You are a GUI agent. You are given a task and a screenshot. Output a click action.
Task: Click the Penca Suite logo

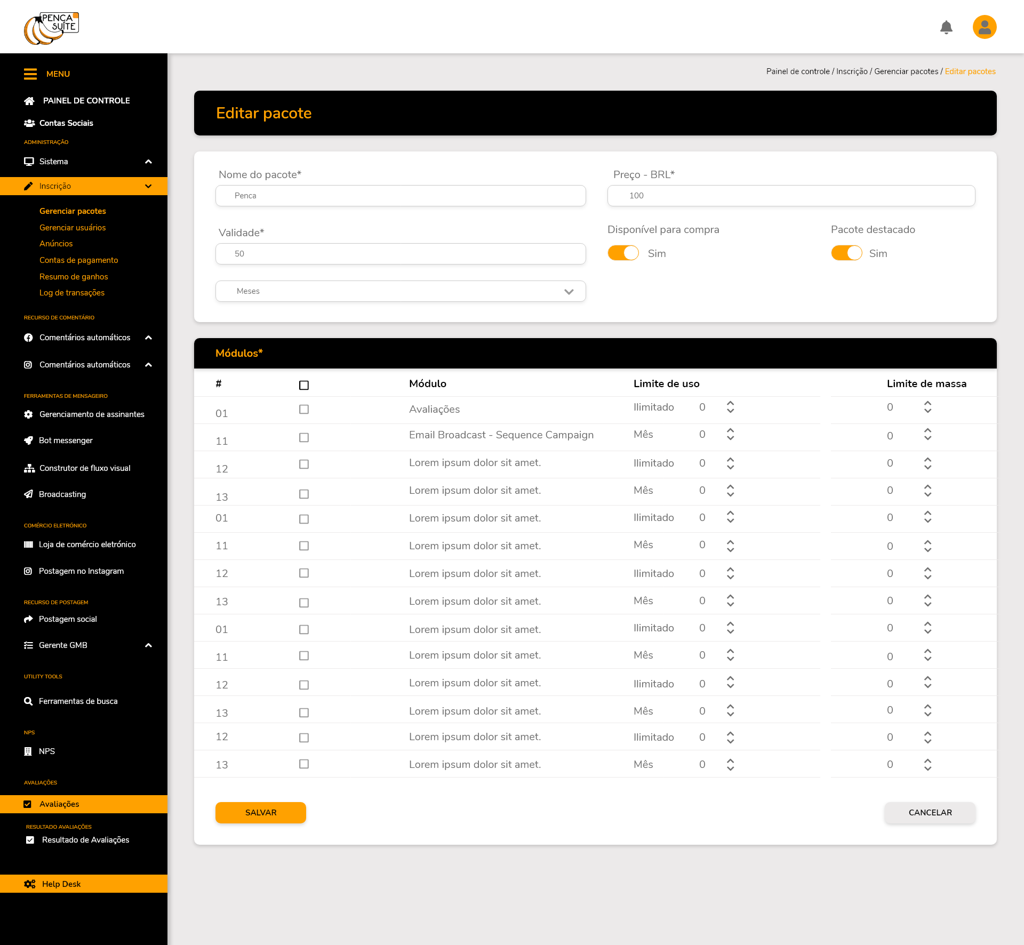click(51, 28)
